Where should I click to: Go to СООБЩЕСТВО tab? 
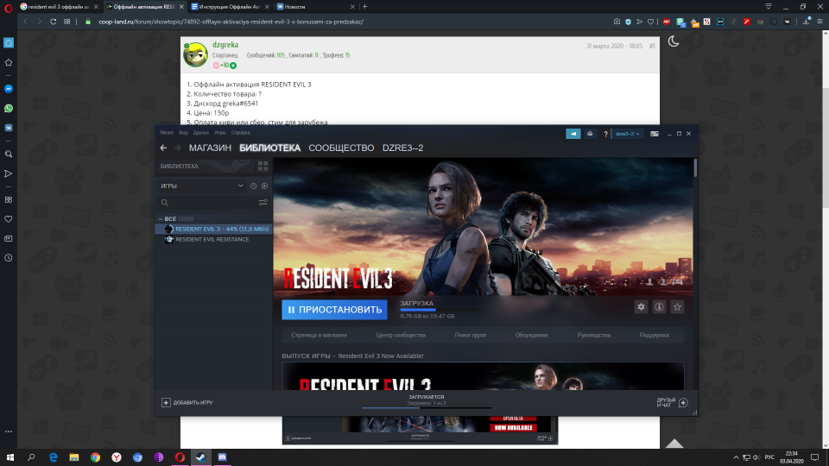point(341,148)
